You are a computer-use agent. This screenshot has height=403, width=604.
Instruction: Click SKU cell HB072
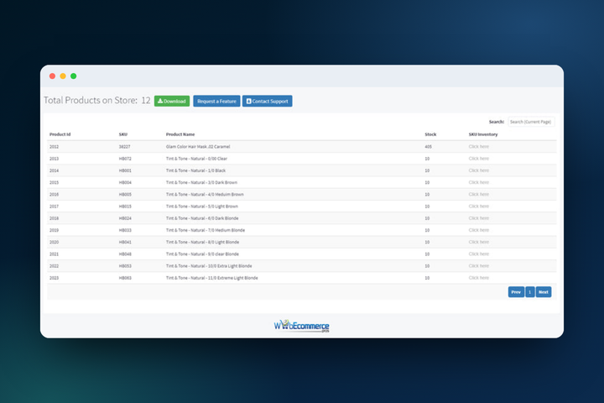125,159
